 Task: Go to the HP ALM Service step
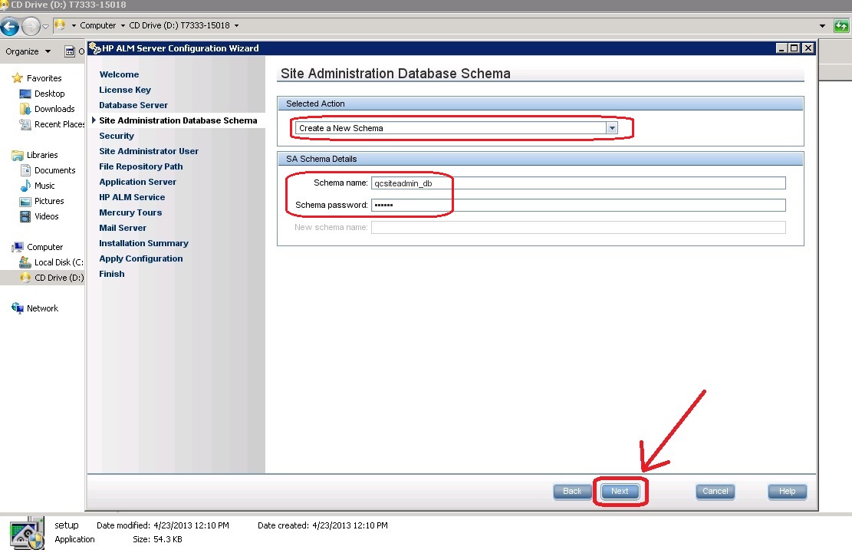pos(132,197)
